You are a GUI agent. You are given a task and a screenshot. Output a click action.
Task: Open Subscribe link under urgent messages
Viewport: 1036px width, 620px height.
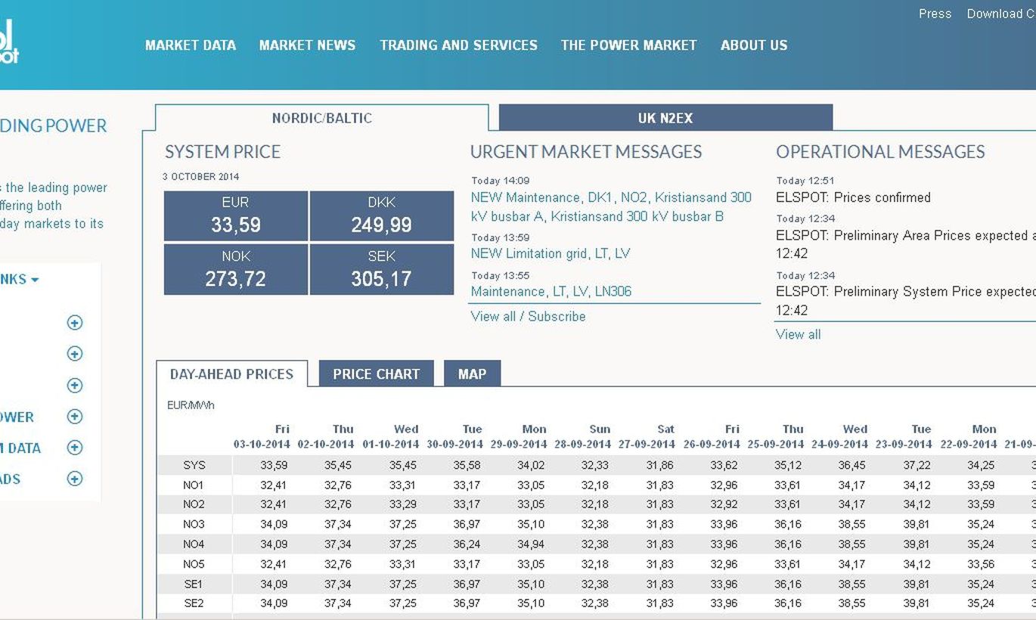(x=557, y=316)
